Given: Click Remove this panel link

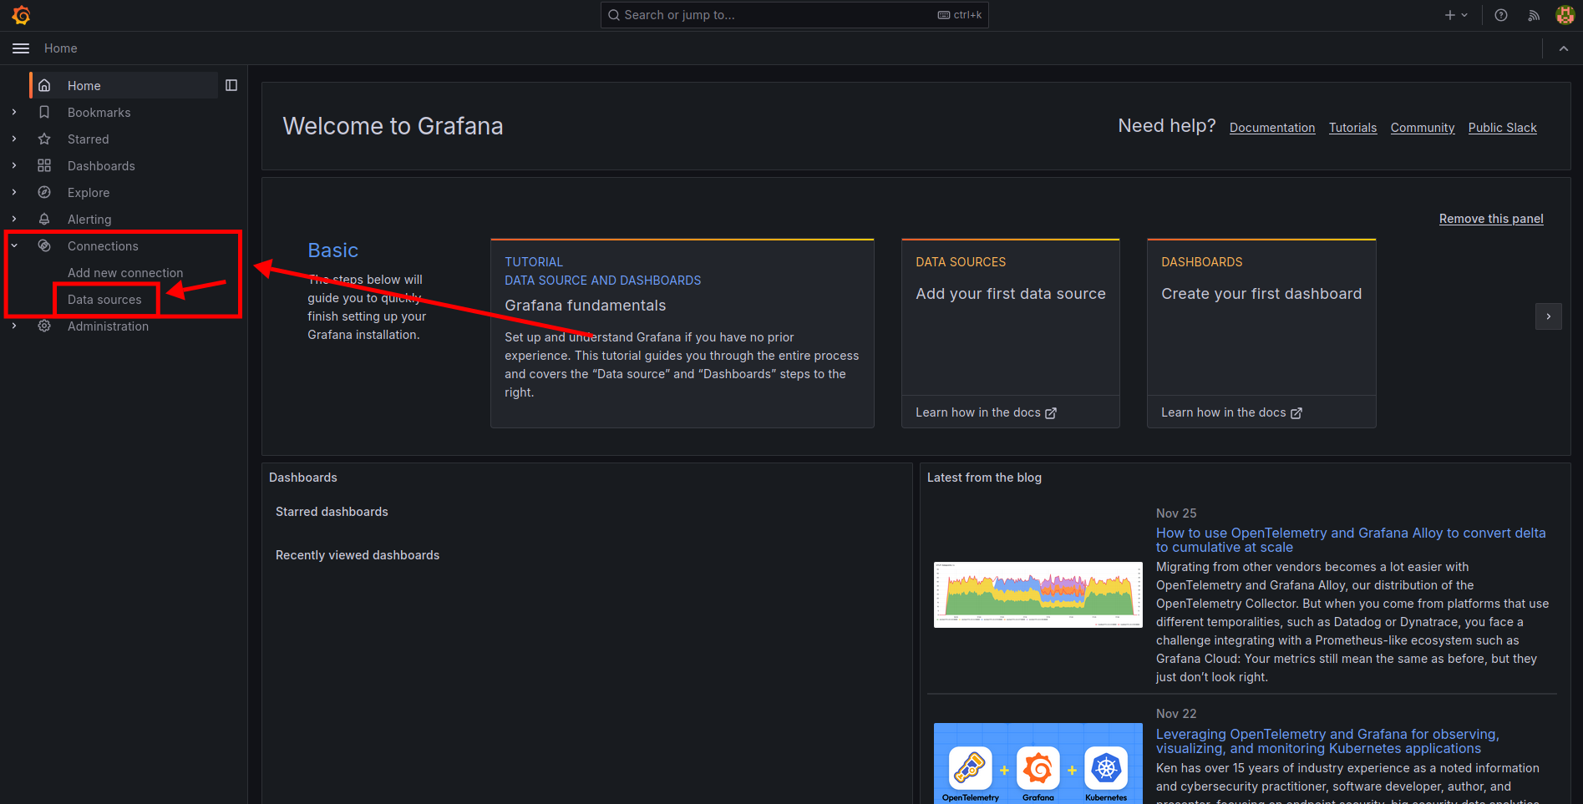Looking at the screenshot, I should tap(1491, 219).
